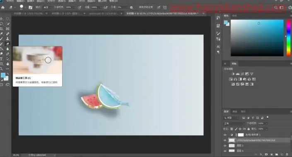The width and height of the screenshot is (292, 157).
Task: Switch to the Layers panel tab
Action: click(226, 112)
